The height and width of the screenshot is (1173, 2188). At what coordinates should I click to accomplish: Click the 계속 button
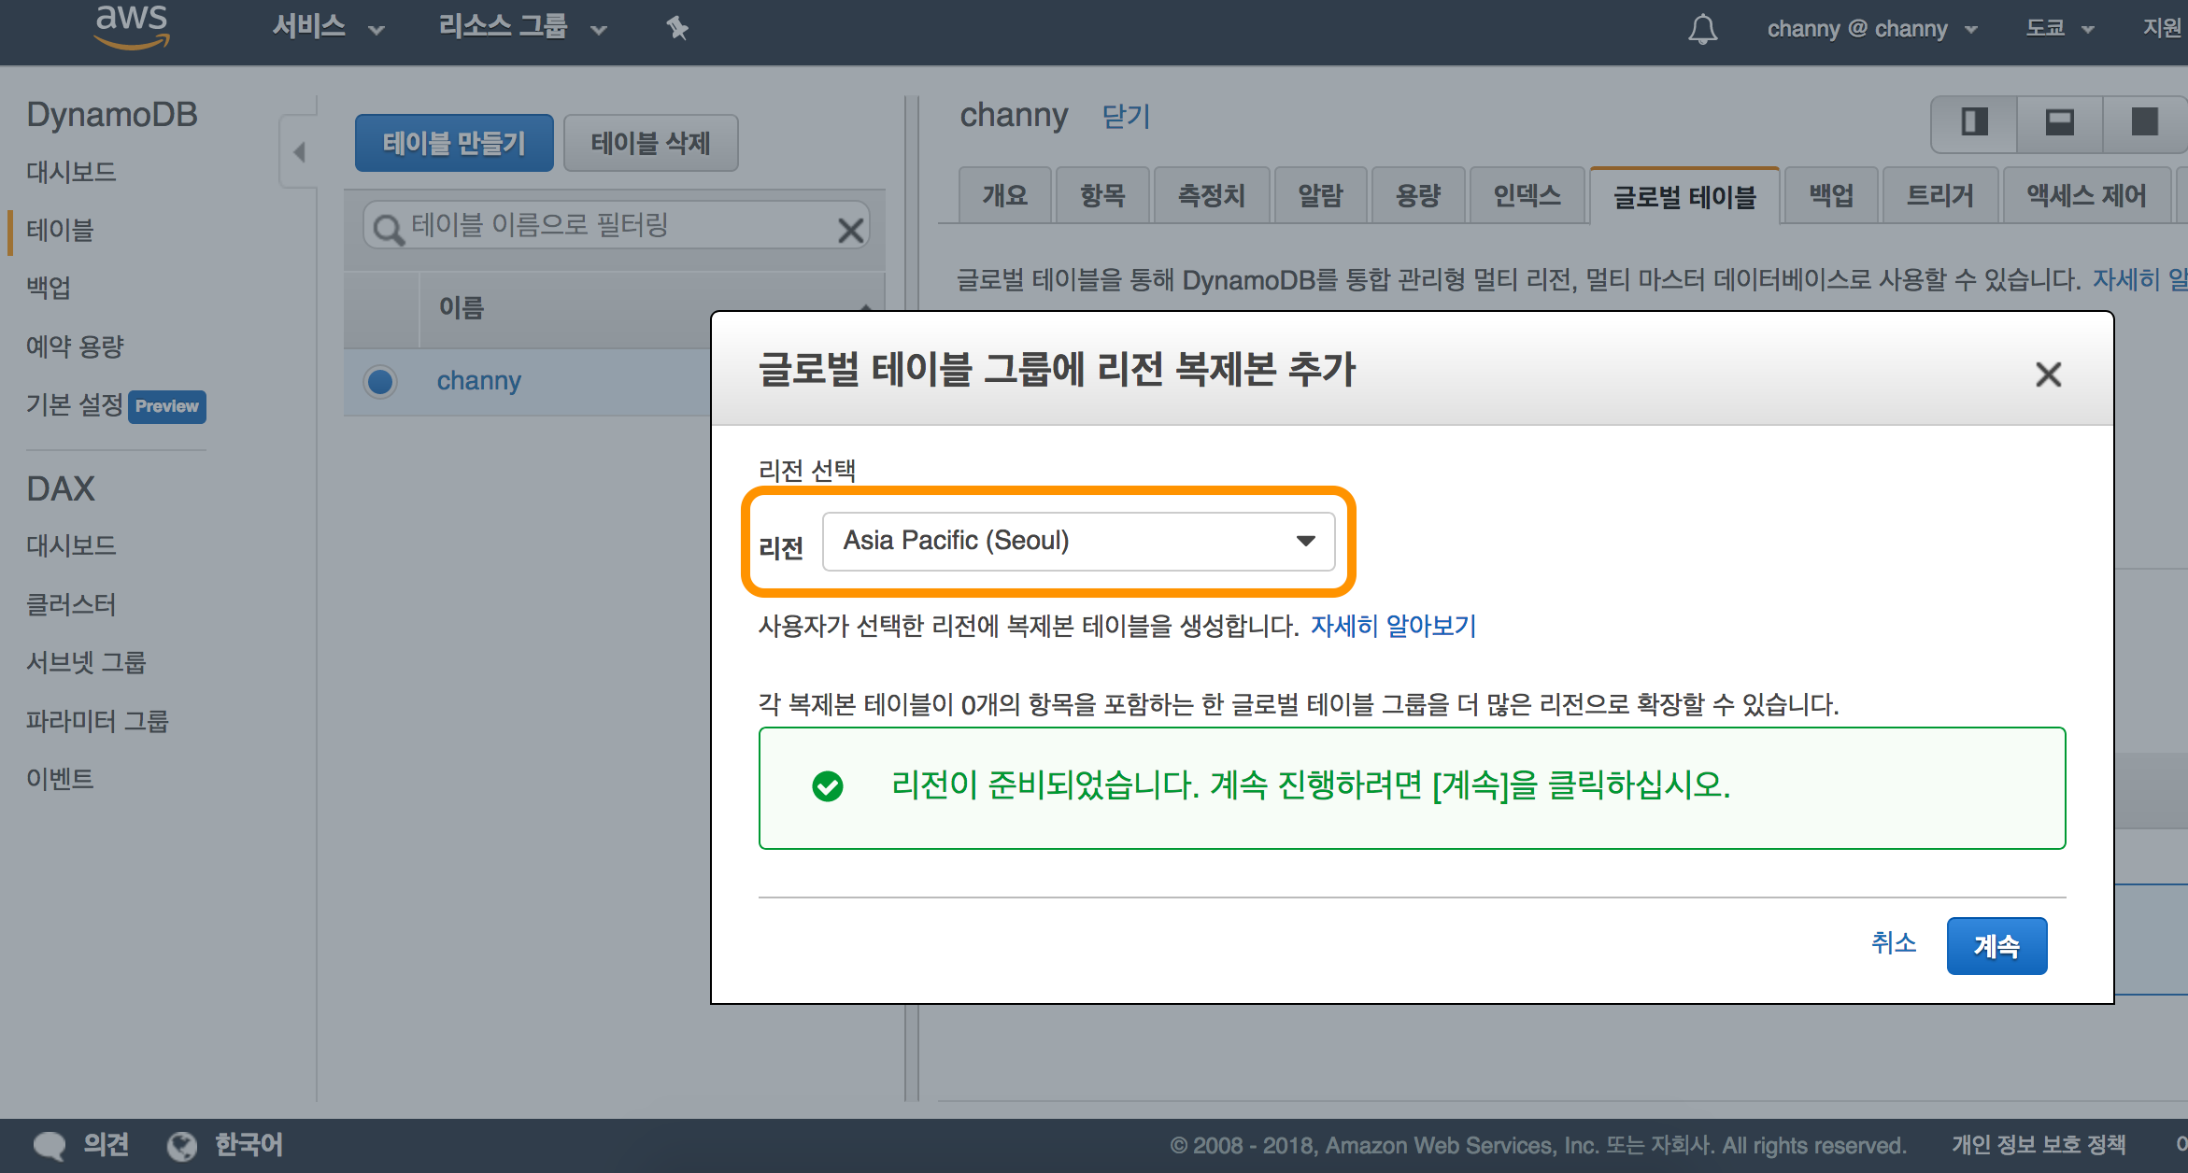(x=1996, y=946)
